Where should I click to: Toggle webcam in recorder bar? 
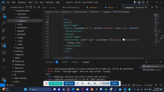82,84
